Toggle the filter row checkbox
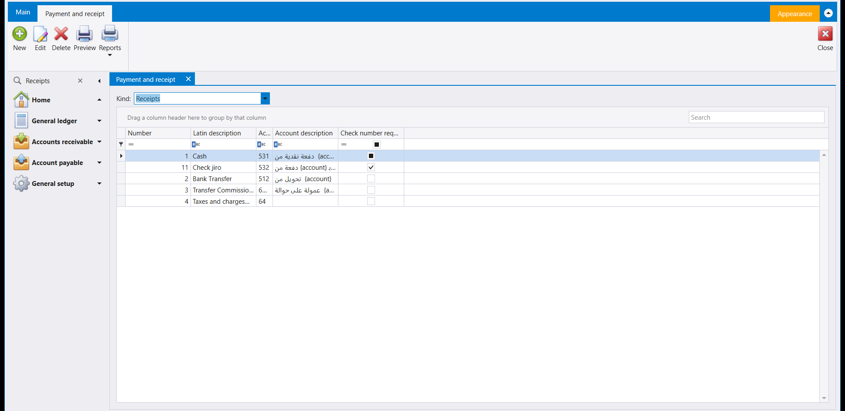 377,145
